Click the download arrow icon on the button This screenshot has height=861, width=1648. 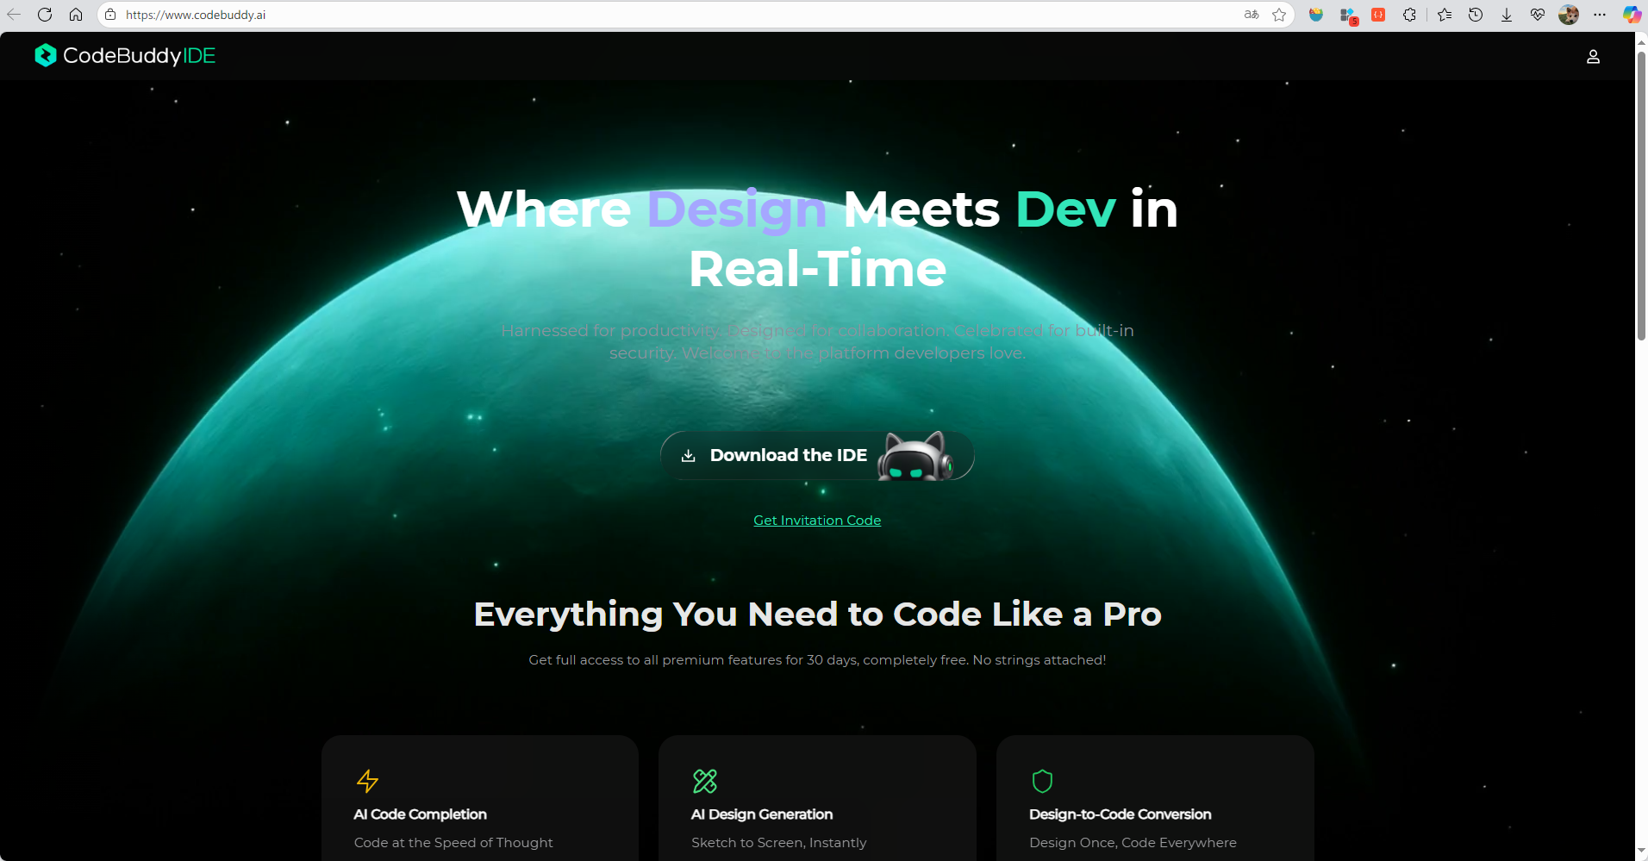tap(688, 456)
